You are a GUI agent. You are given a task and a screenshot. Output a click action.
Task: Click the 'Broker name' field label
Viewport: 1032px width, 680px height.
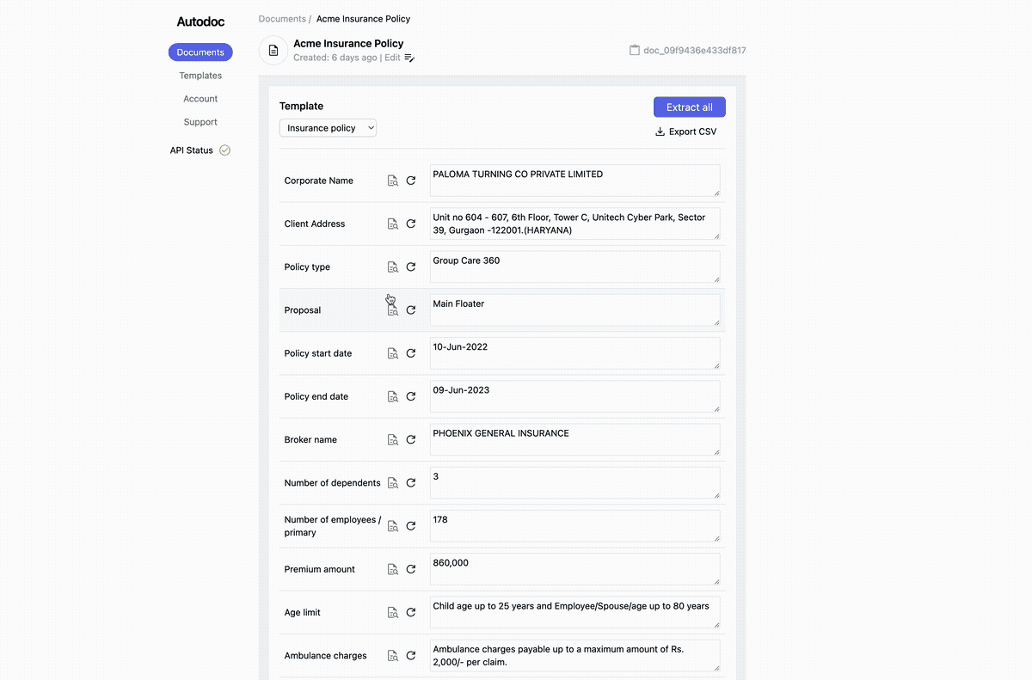[310, 439]
